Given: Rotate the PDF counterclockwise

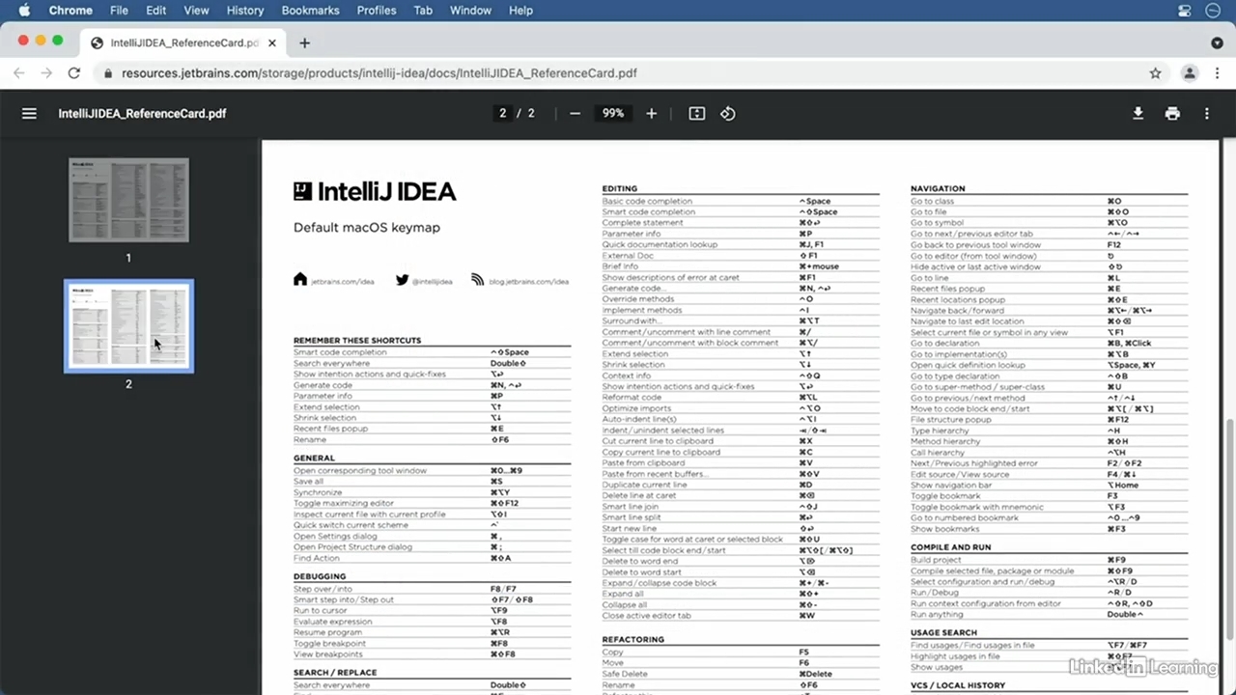Looking at the screenshot, I should 728,113.
